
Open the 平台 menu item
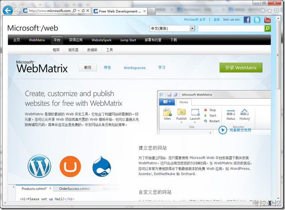(57, 40)
